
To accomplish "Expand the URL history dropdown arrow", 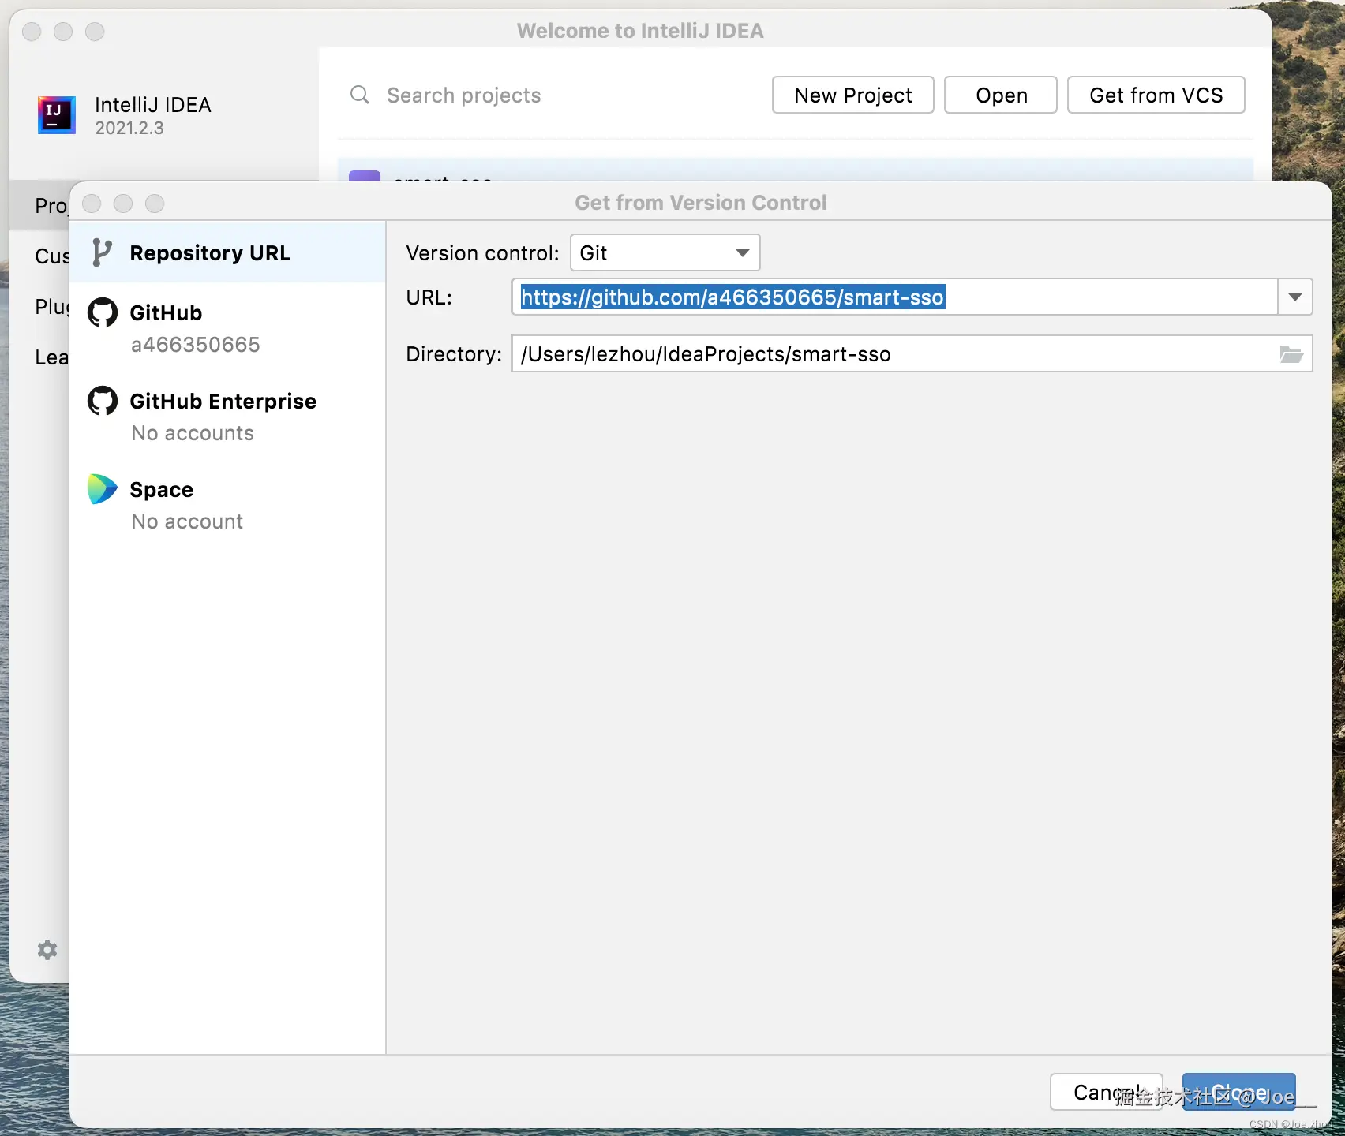I will (1295, 297).
